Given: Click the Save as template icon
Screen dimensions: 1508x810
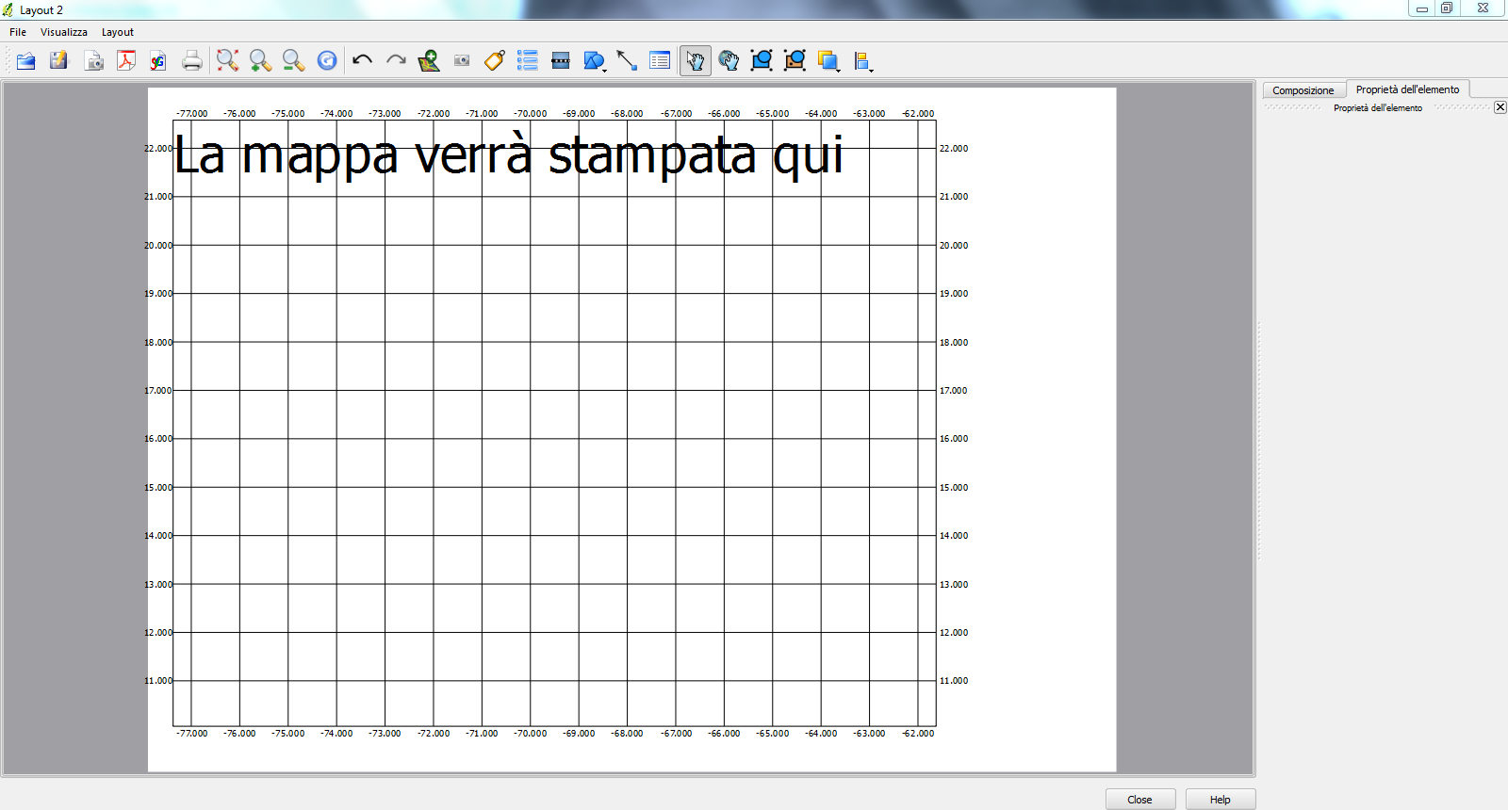Looking at the screenshot, I should coord(59,61).
